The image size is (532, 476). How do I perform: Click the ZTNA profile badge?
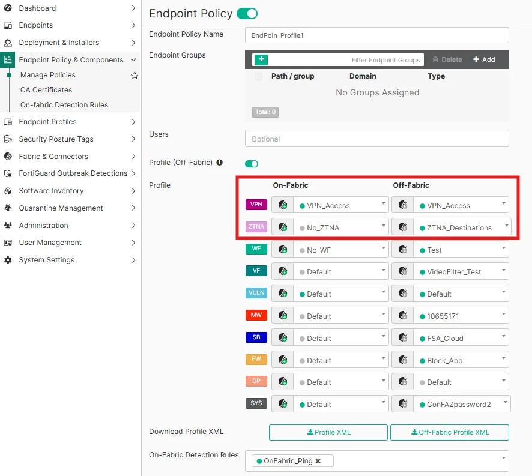256,227
